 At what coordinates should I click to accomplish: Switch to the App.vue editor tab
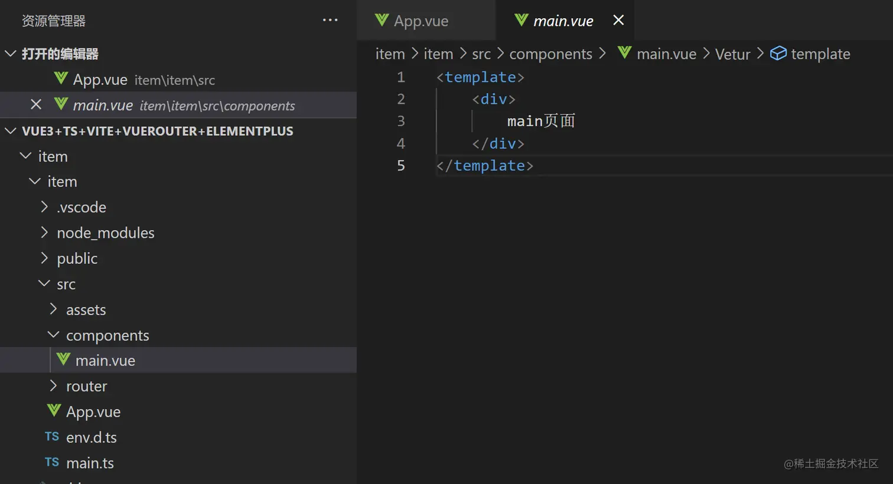tap(421, 21)
